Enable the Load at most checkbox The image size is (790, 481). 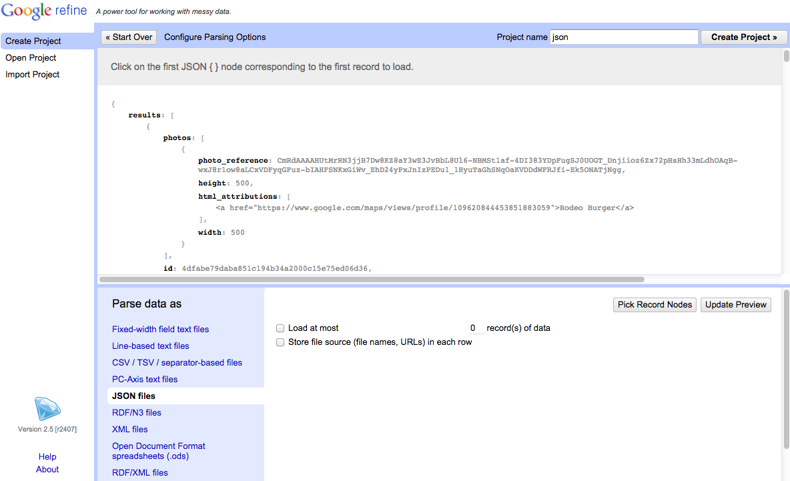tap(280, 328)
